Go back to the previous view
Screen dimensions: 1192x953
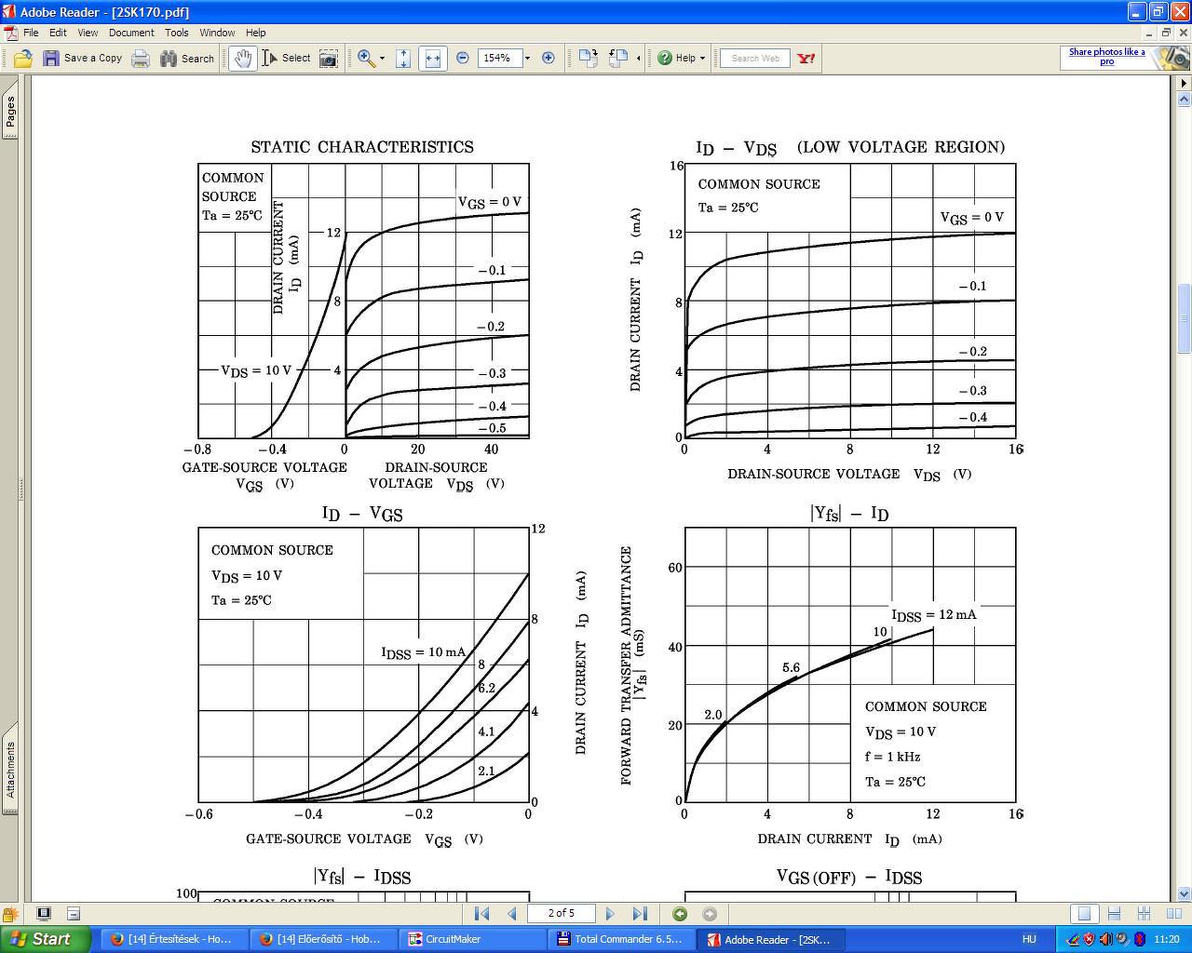[680, 914]
